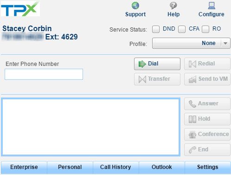Click the Hold button label
231x175 pixels.
[204, 119]
